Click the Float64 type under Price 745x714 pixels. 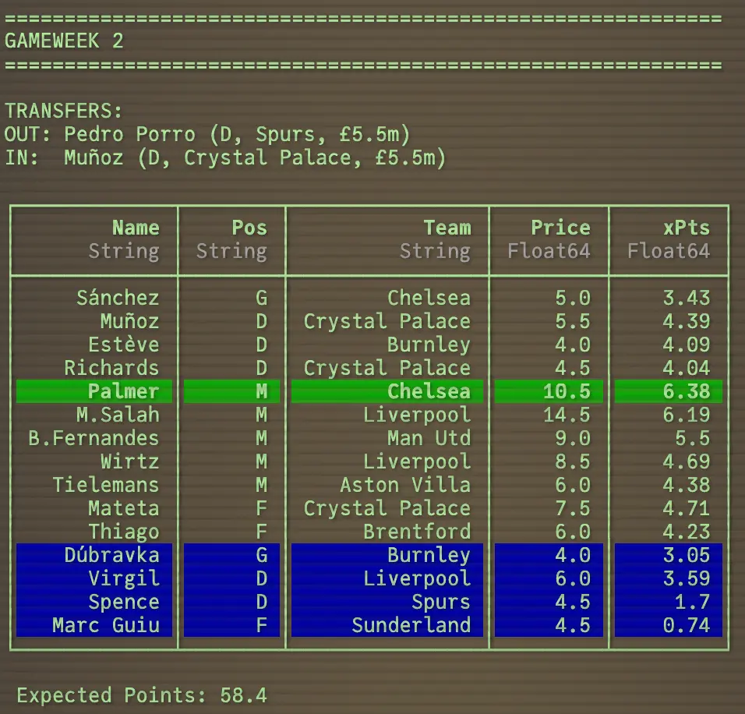point(549,251)
